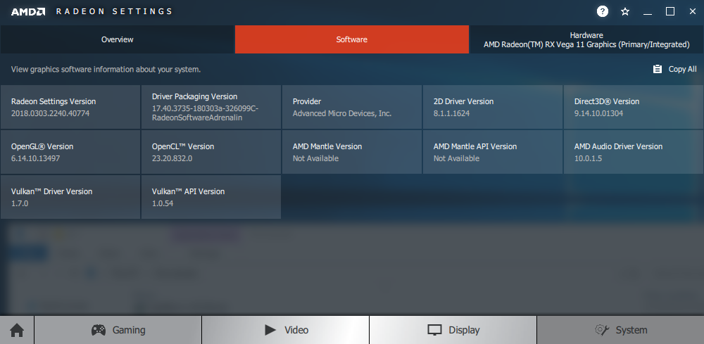Click the value 10.0.1.5
The height and width of the screenshot is (344, 704).
588,158
